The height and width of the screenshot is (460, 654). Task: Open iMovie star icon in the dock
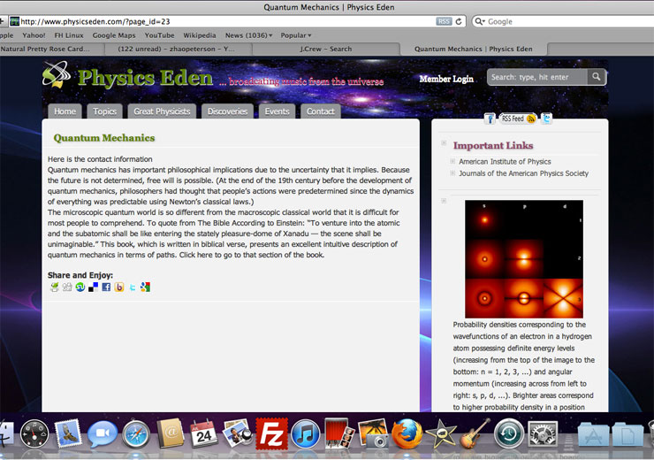[441, 434]
